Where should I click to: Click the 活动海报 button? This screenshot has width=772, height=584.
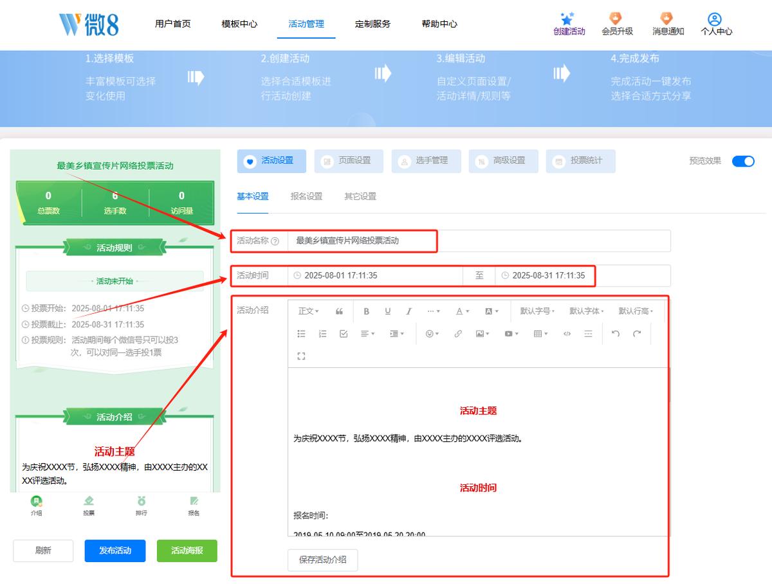[187, 551]
